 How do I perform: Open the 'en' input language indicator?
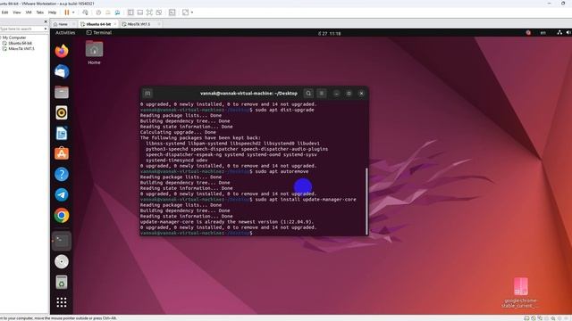point(543,33)
